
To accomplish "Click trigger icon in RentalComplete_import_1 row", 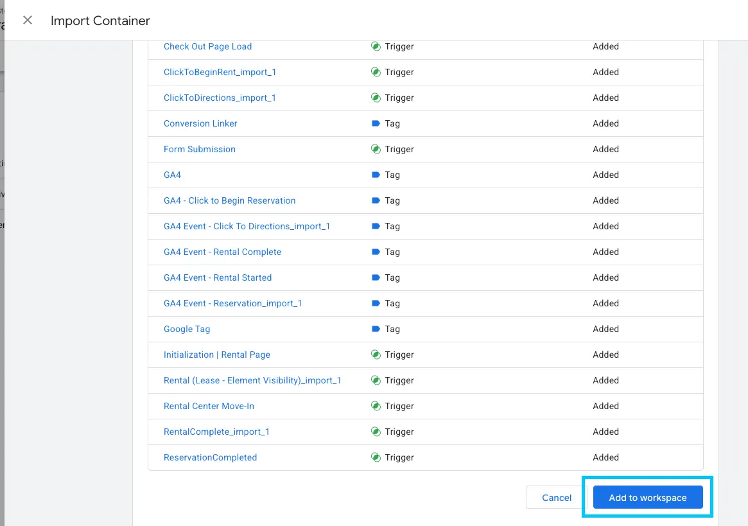I will [x=376, y=432].
